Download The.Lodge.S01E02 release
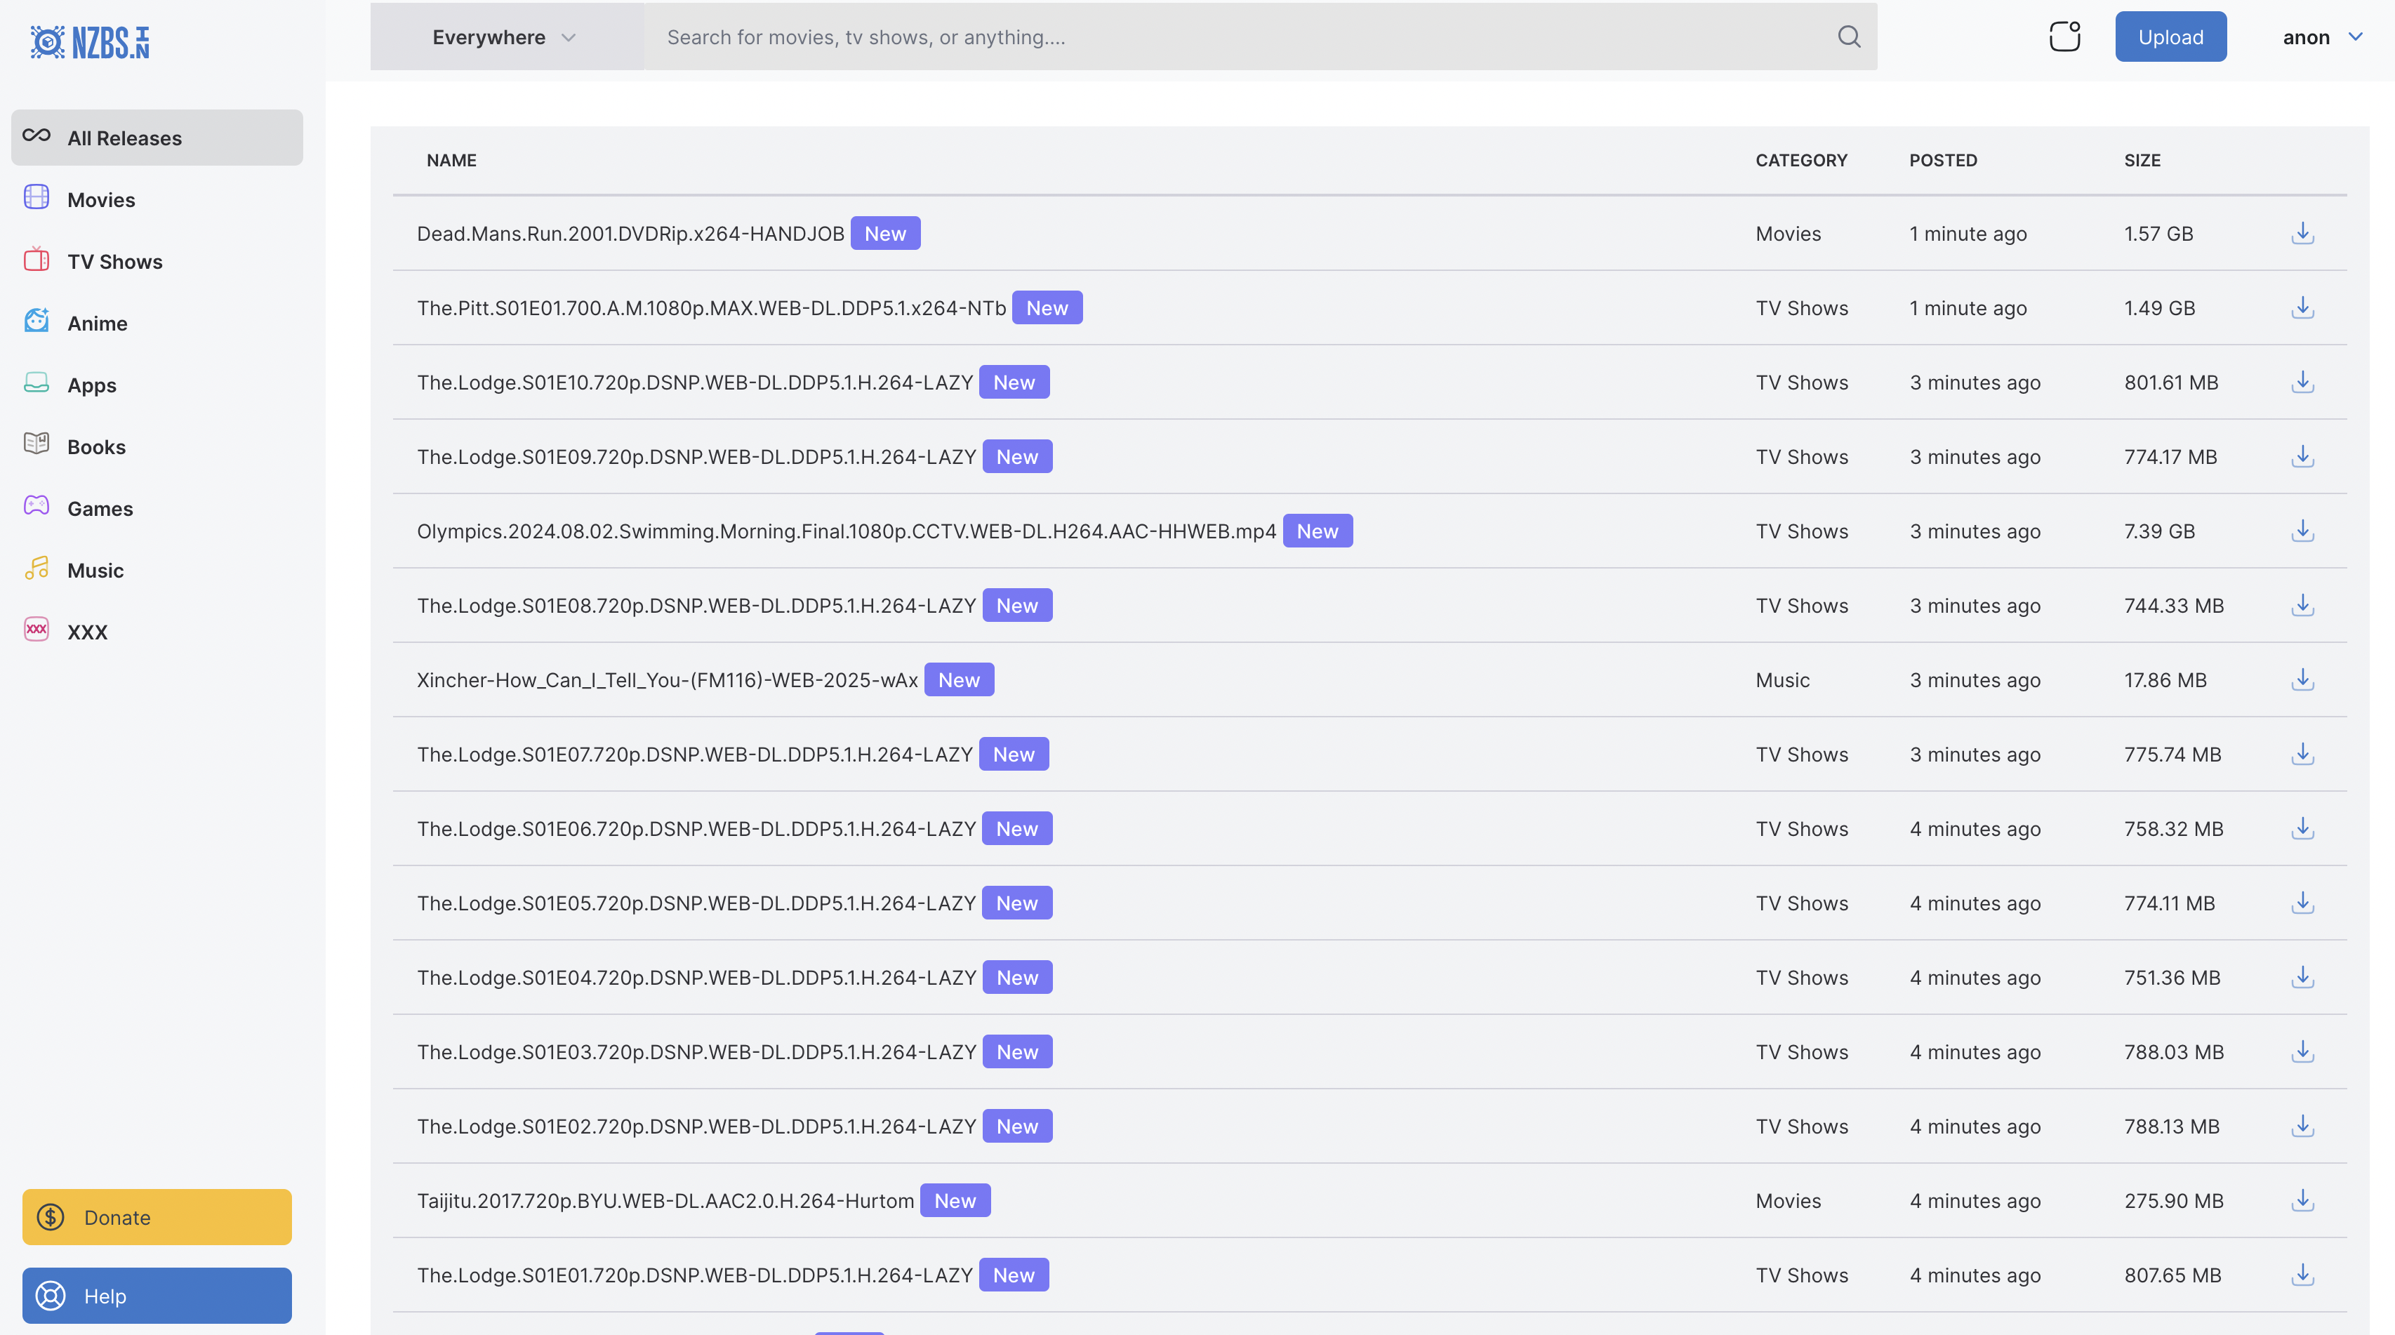This screenshot has width=2395, height=1335. coord(2303,1126)
